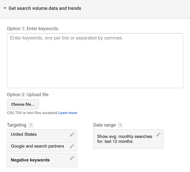
Task: Open the Date range help question mark
Action: [120, 125]
